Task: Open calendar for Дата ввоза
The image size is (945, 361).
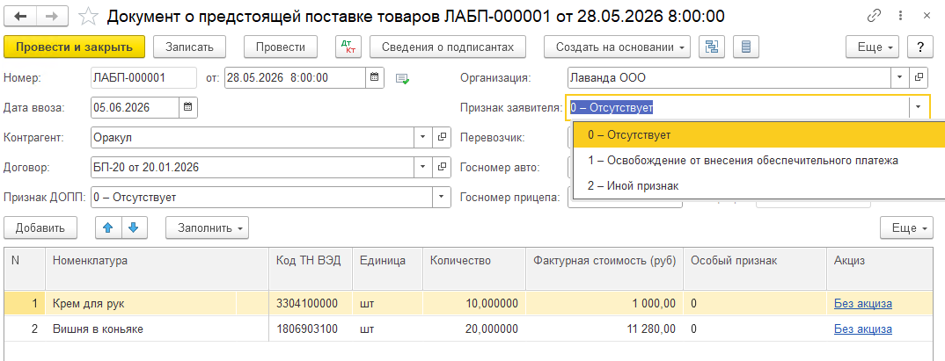Action: click(188, 108)
